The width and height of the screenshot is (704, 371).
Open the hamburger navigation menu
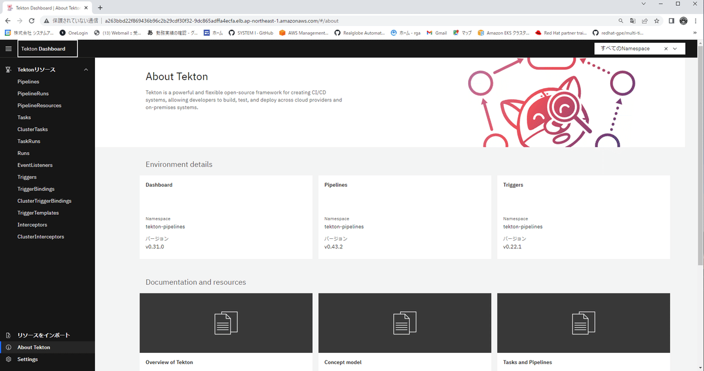pos(8,49)
